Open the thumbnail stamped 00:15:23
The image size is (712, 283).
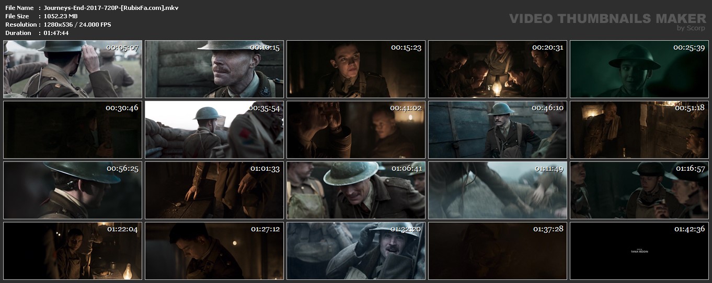356,69
